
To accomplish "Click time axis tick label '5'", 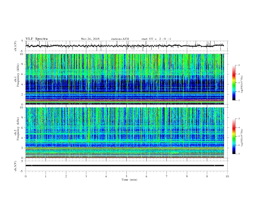I will [x=126, y=176].
